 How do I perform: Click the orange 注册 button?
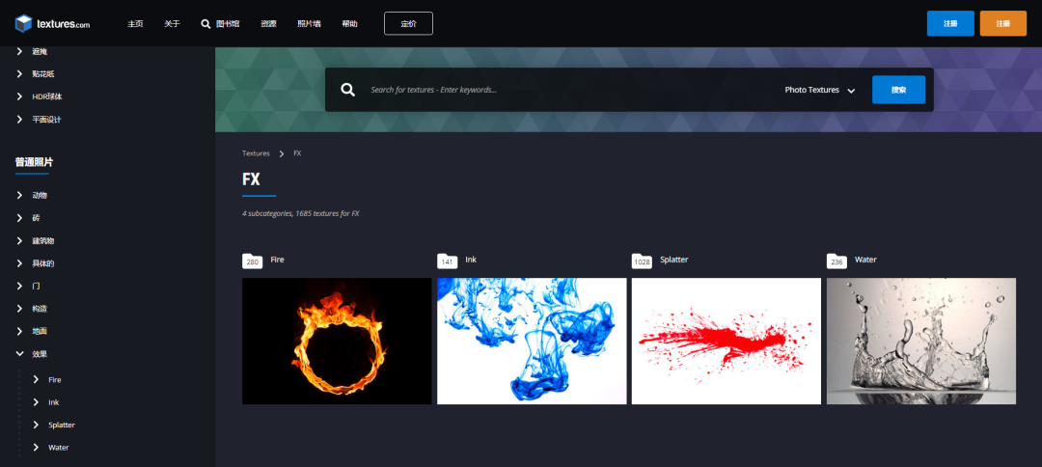(x=1002, y=23)
